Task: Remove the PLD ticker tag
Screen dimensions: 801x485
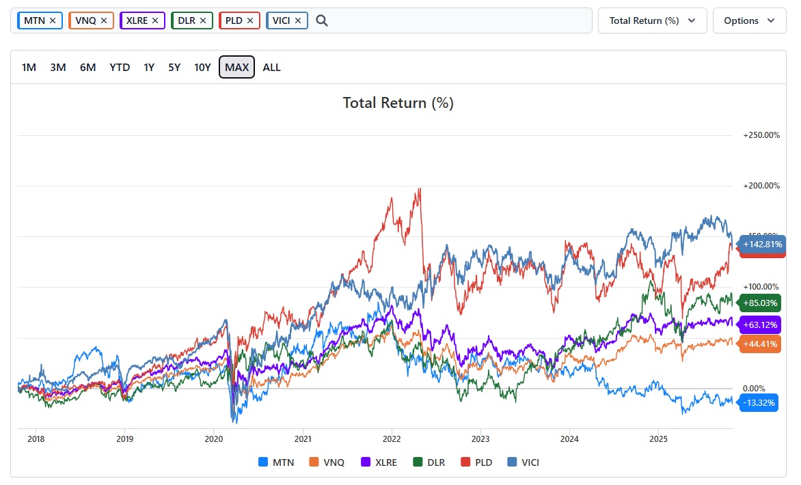Action: (250, 20)
